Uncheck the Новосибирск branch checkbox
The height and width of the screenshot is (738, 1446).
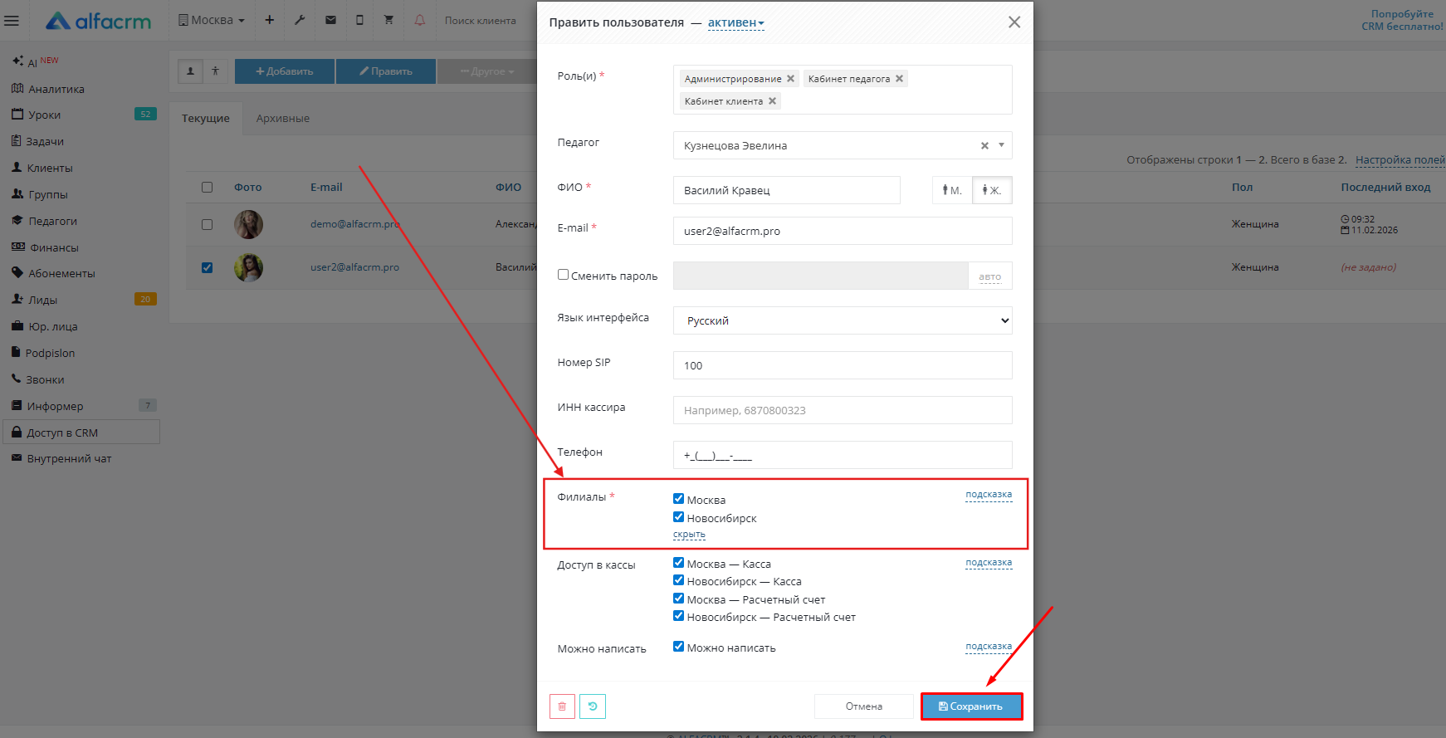pos(679,517)
